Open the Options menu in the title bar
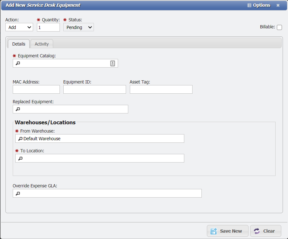This screenshot has height=239, width=288. (259, 5)
